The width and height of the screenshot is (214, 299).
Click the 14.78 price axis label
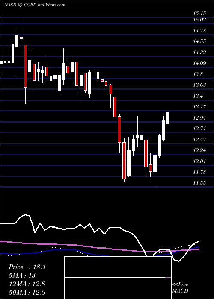pyautogui.click(x=199, y=30)
